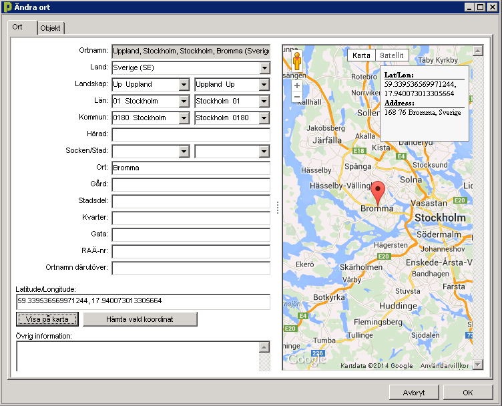This screenshot has height=406, width=502.
Task: Open the Kommun '0180 Stockholm' dropdown
Action: pos(184,118)
